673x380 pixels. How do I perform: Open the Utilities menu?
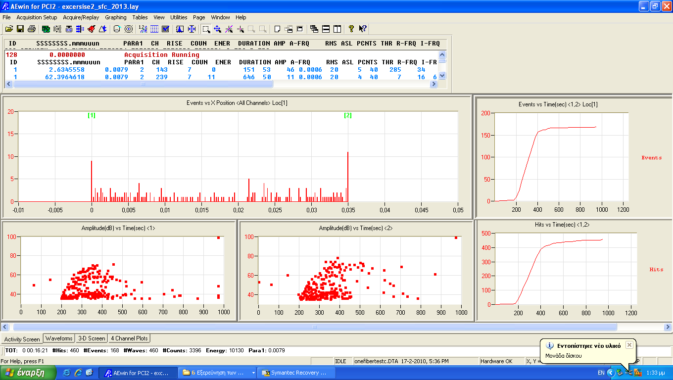[179, 17]
